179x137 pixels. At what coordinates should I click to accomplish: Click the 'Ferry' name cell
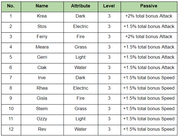coord(42,37)
